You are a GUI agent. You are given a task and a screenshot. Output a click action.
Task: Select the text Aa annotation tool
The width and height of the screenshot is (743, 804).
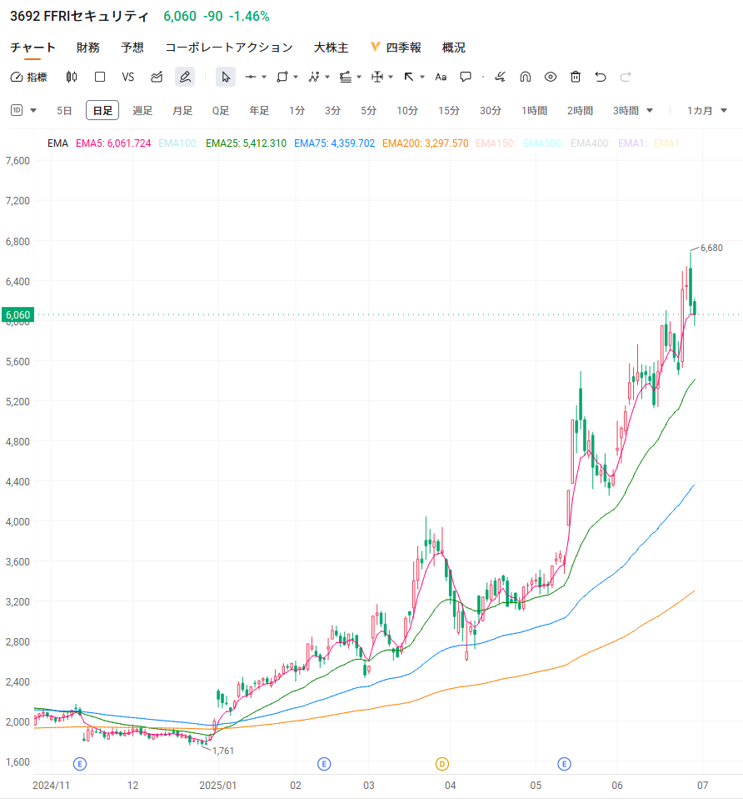(441, 77)
